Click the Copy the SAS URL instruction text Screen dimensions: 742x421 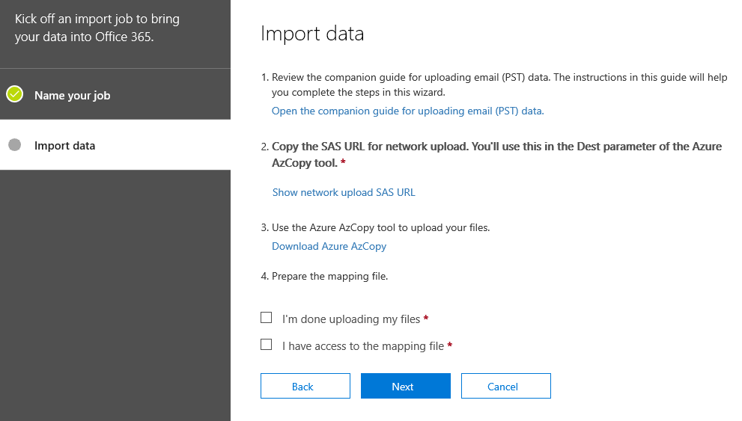tap(491, 155)
